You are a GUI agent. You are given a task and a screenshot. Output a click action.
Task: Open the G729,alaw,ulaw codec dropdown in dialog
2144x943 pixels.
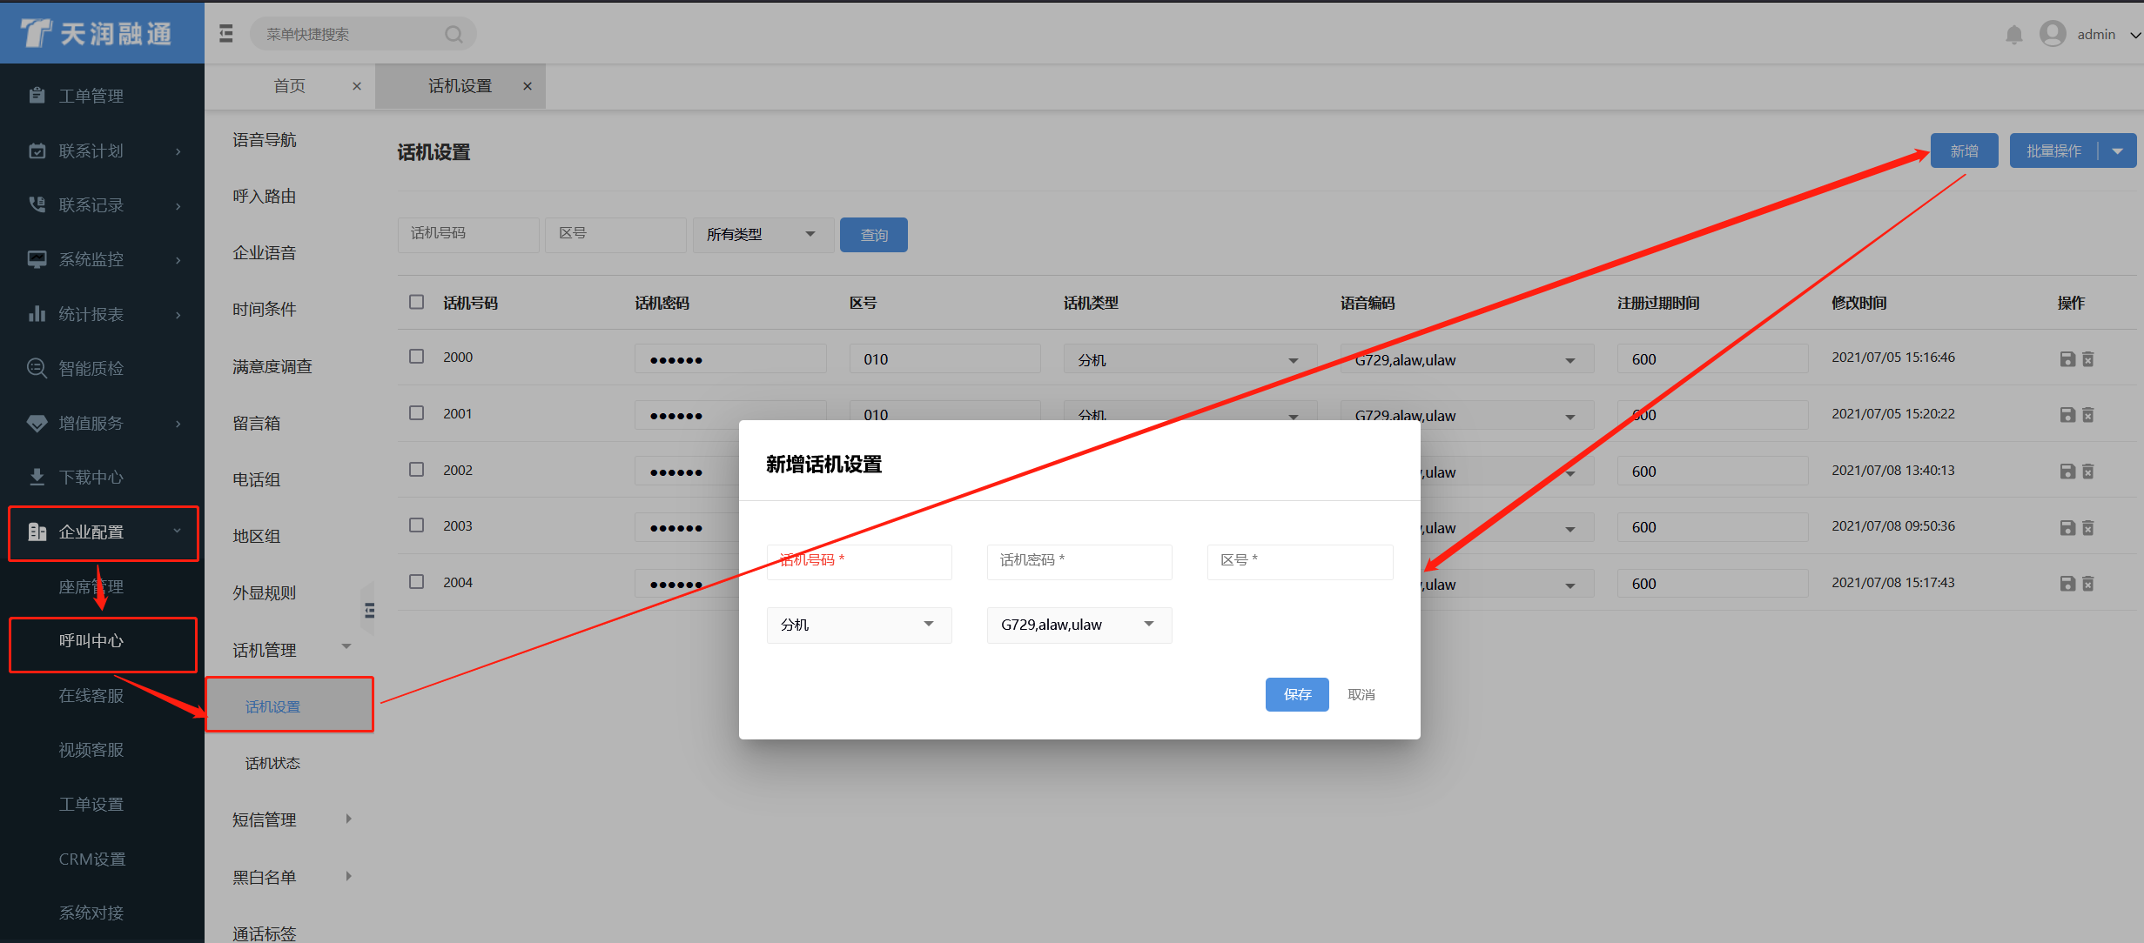tap(1079, 625)
